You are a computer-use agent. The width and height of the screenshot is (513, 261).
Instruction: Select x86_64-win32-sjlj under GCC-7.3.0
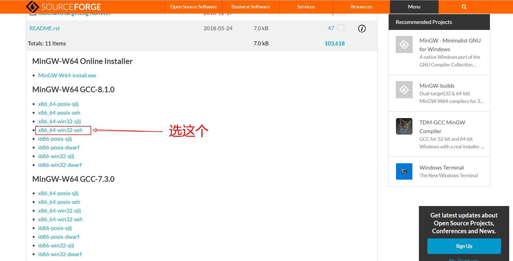click(x=60, y=211)
